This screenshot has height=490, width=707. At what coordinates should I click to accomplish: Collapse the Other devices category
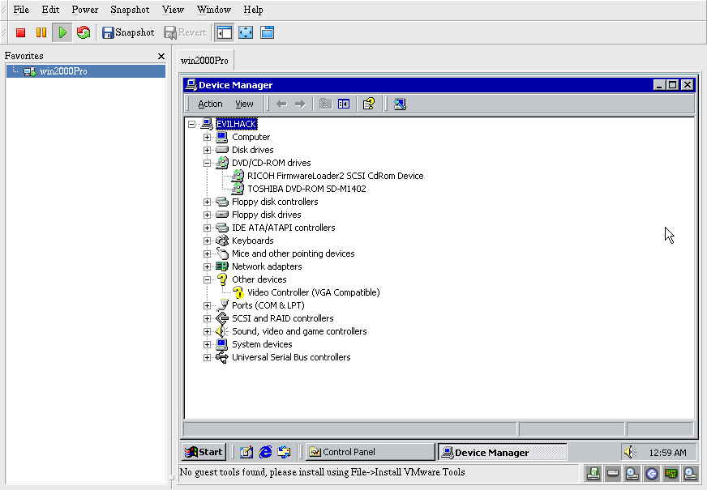207,279
